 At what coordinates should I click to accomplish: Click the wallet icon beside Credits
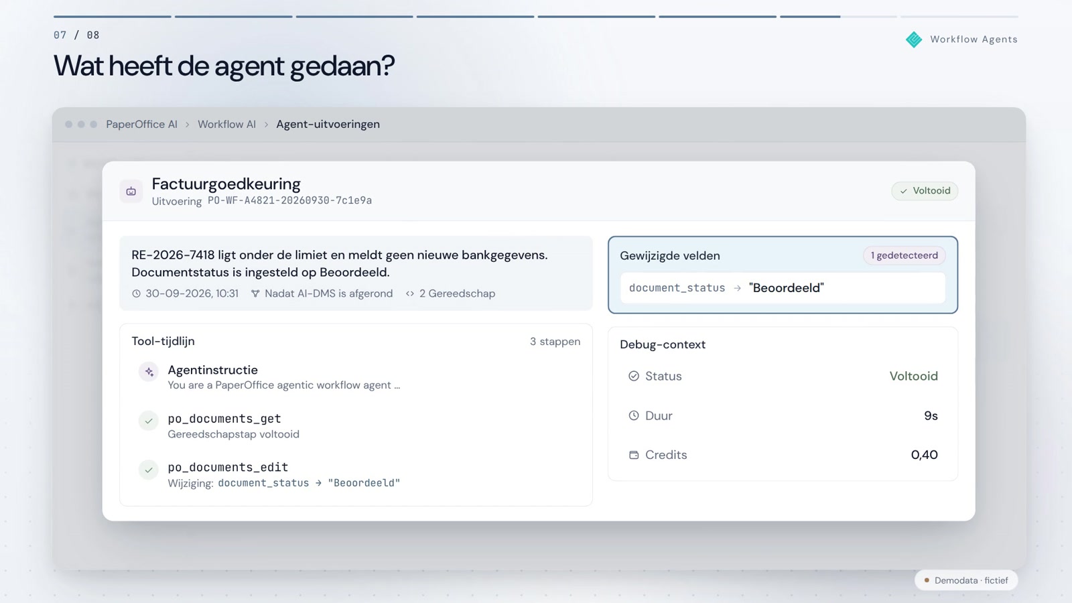[634, 455]
